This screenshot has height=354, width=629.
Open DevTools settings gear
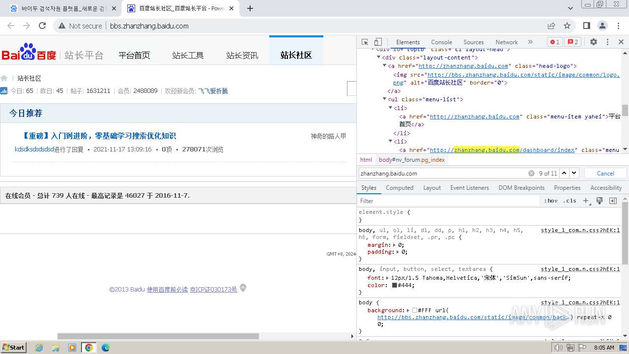[x=594, y=42]
